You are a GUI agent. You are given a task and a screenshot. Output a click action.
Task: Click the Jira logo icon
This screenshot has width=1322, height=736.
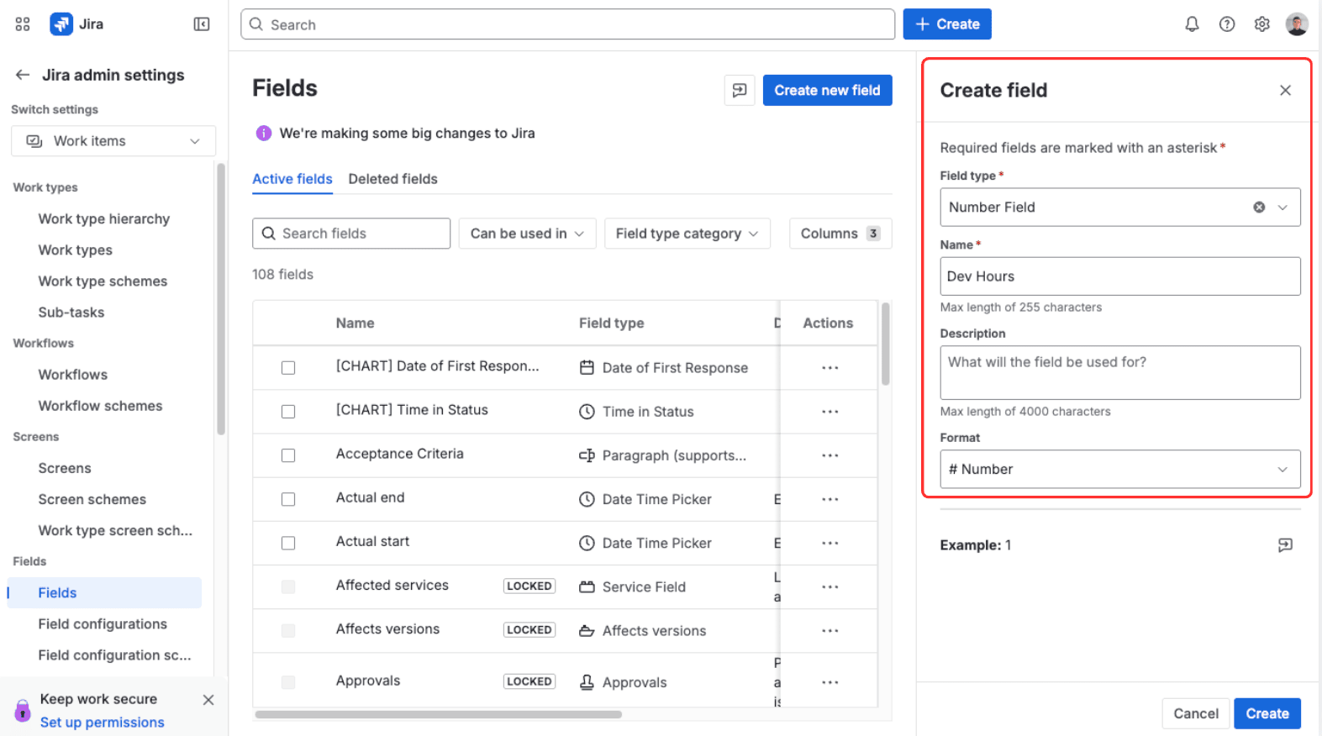click(x=61, y=24)
